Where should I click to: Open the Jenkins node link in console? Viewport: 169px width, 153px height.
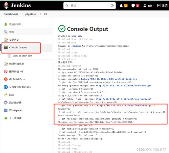[x=76, y=46]
